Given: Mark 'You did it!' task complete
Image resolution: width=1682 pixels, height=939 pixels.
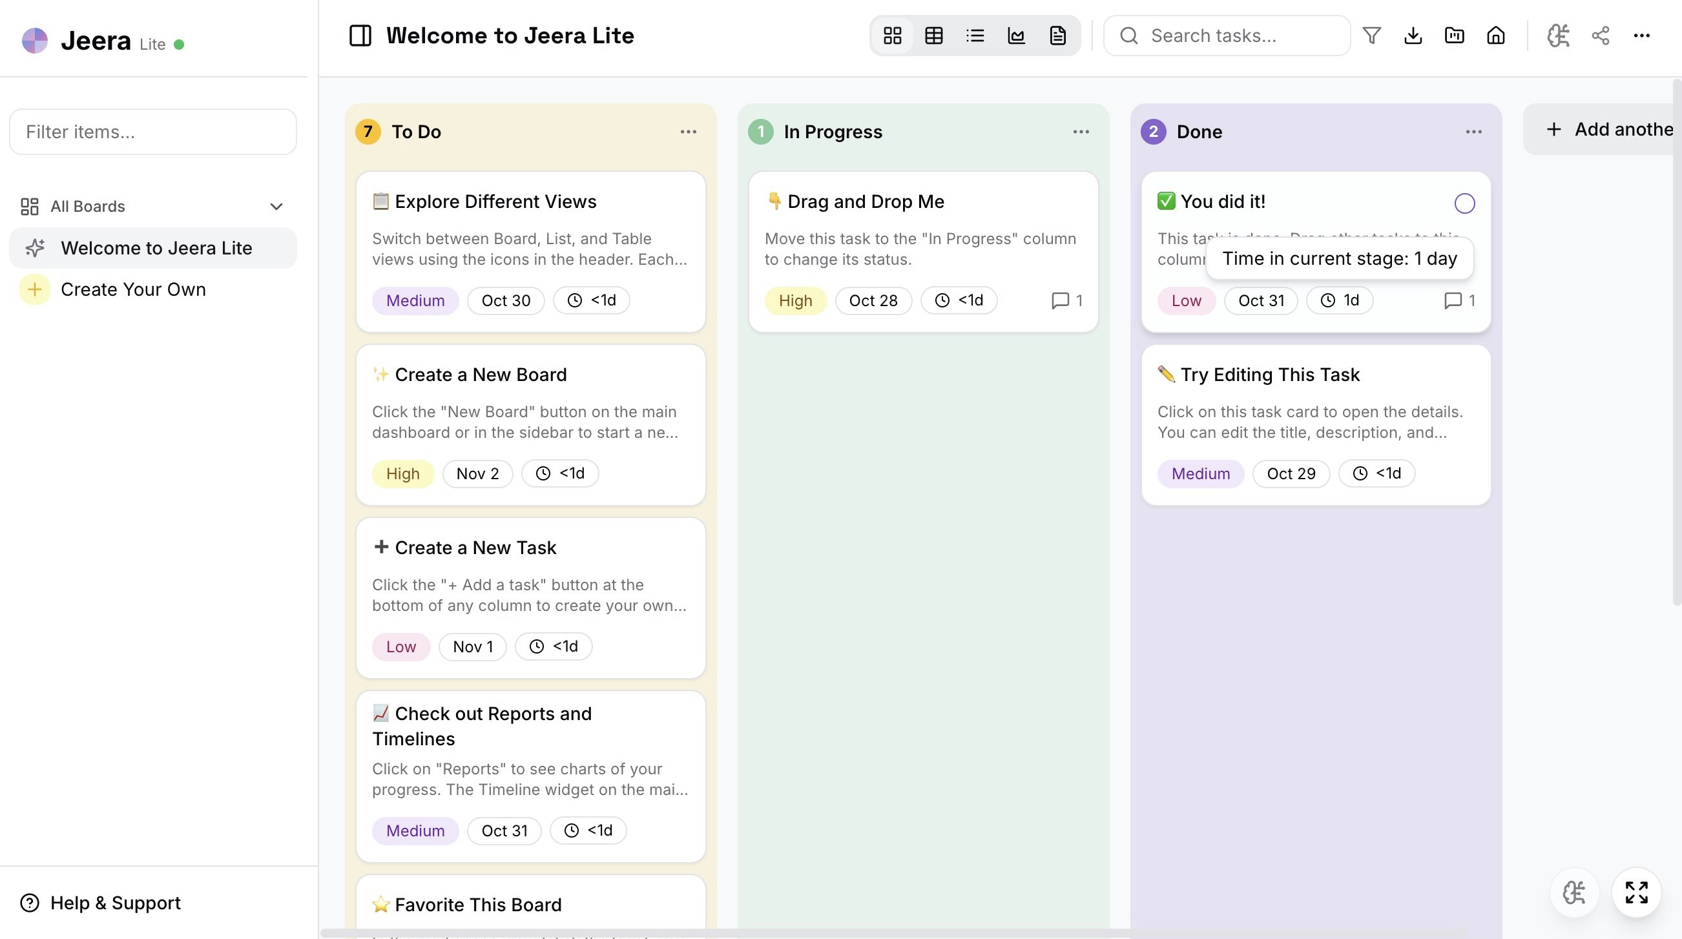Looking at the screenshot, I should (1464, 203).
